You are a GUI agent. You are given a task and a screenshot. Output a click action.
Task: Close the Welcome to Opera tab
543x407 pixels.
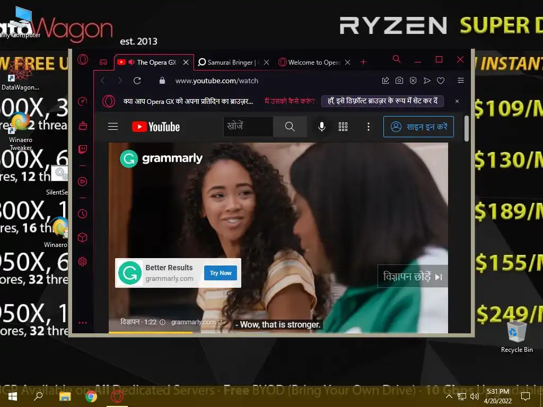348,63
